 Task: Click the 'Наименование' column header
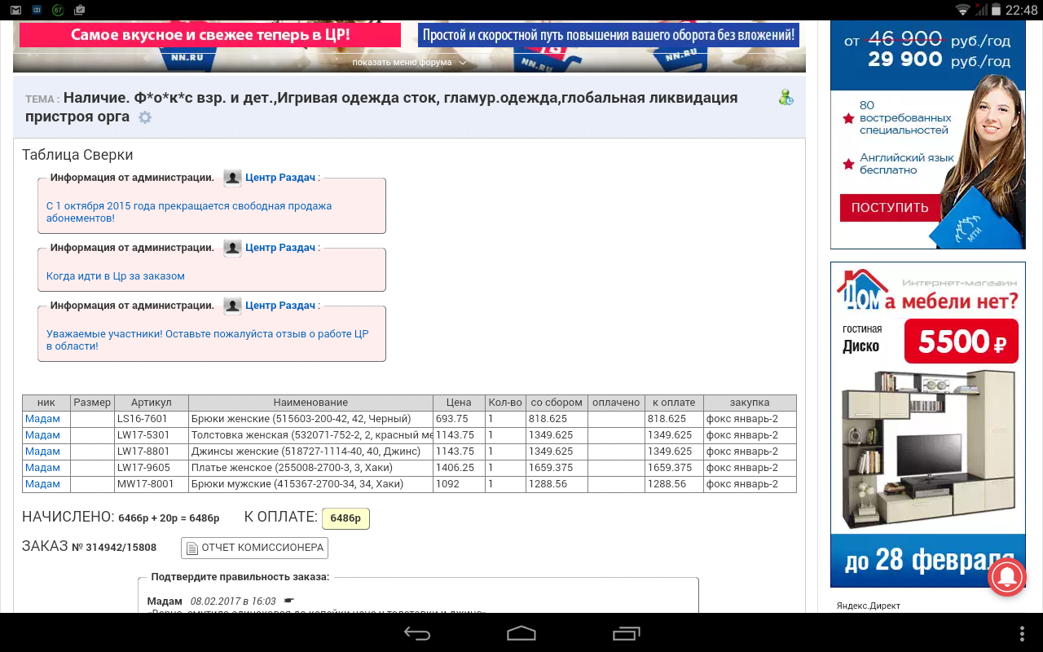click(x=310, y=403)
